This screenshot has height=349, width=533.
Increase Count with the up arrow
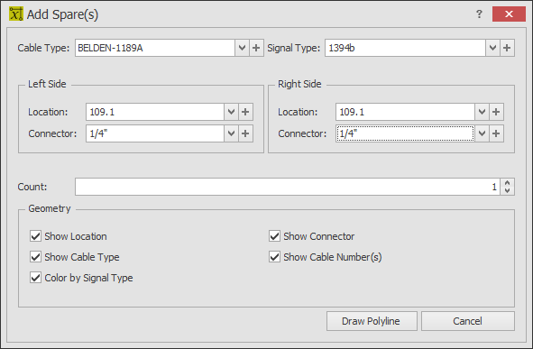(x=507, y=183)
